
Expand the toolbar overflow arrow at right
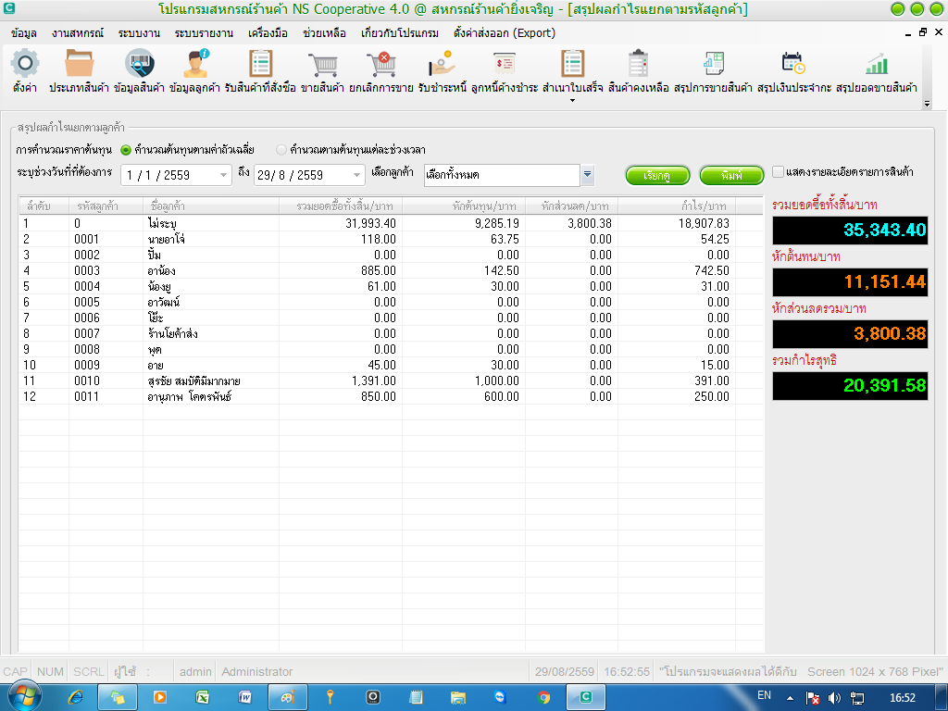coord(927,104)
